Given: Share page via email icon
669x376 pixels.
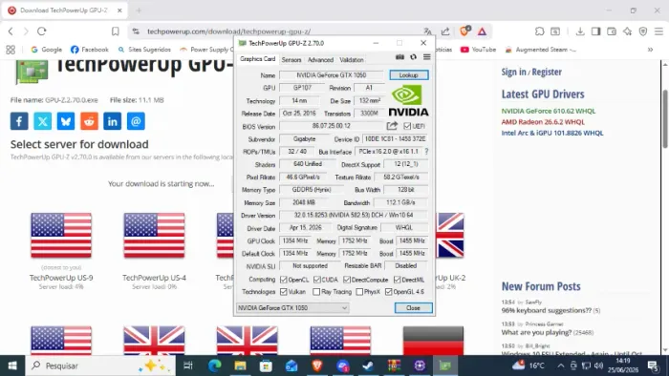Looking at the screenshot, I should coord(136,121).
